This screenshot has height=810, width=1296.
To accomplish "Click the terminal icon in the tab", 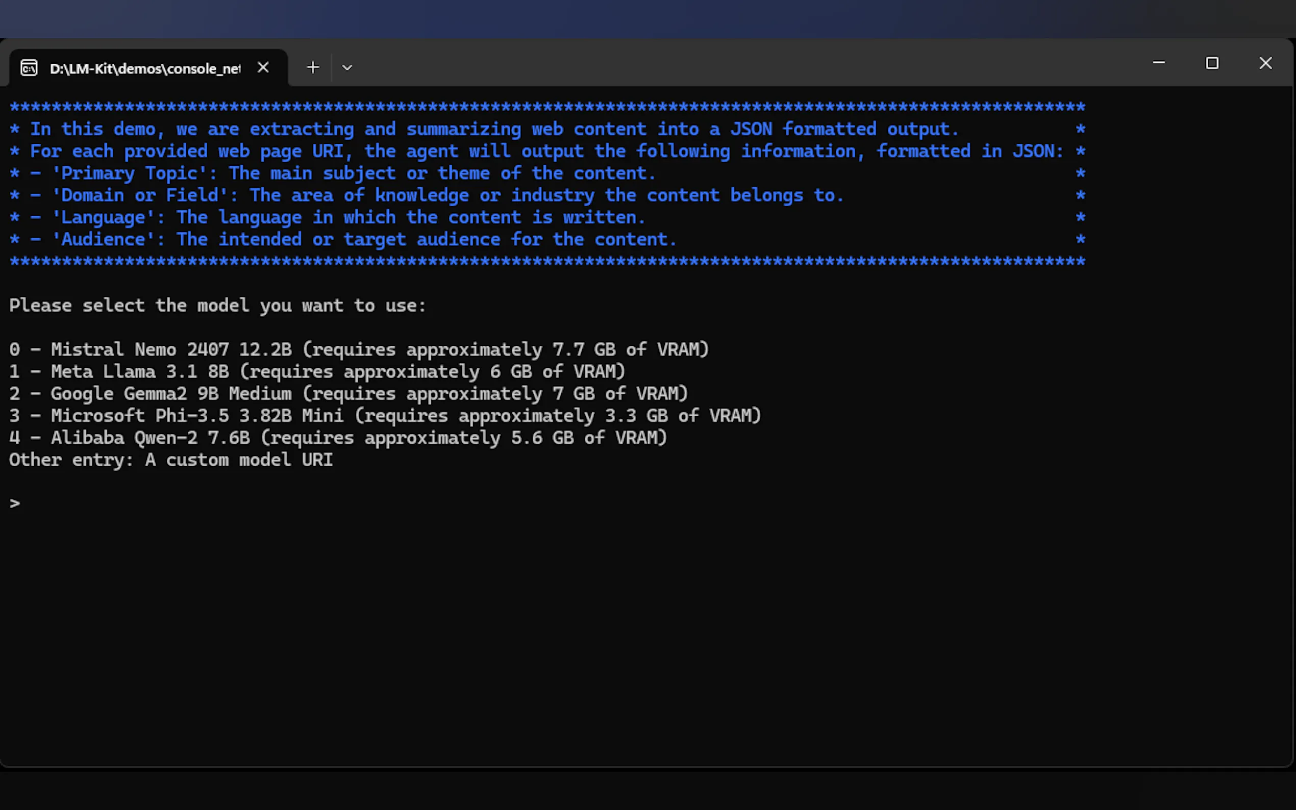I will point(29,68).
